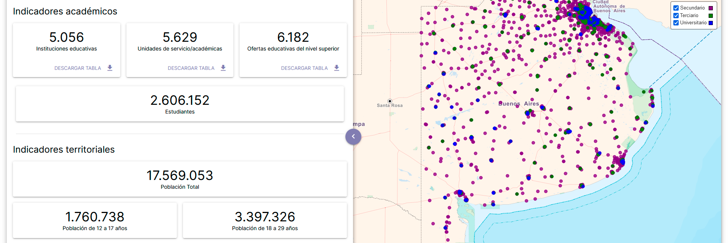The width and height of the screenshot is (728, 243).
Task: Disable the Universitario layer checkbox
Action: pyautogui.click(x=676, y=23)
